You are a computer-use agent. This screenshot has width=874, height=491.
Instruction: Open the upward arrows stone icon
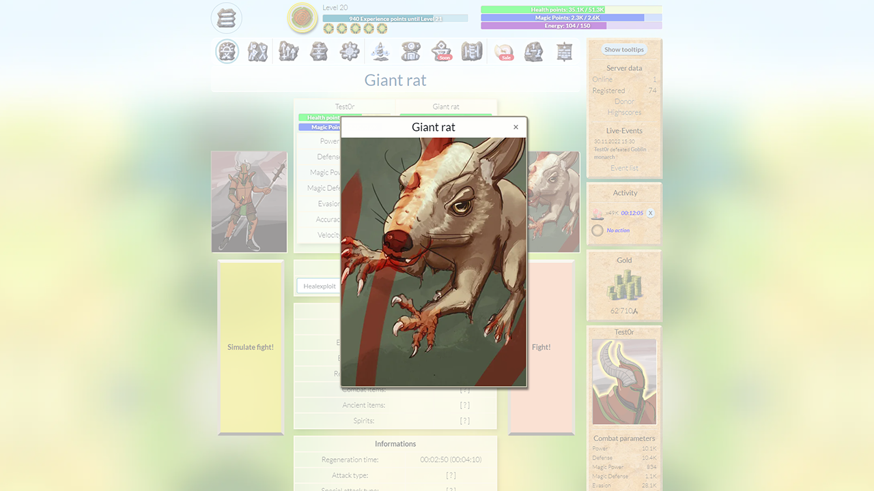(x=289, y=52)
